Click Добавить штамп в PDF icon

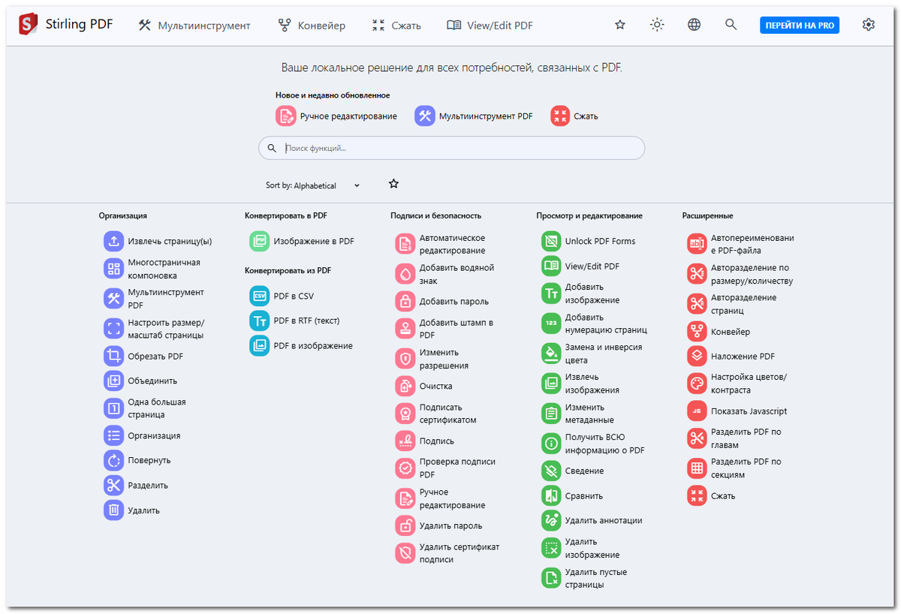point(405,329)
